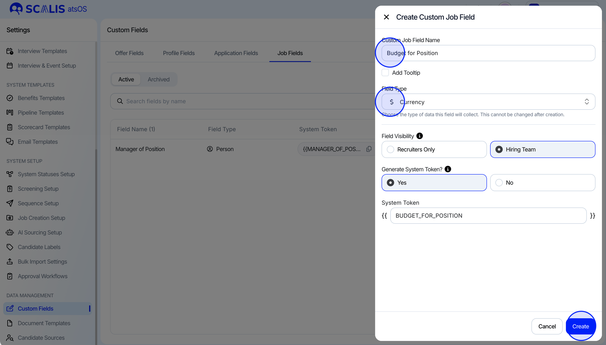Select the AI Sourcing Setup robot icon
The width and height of the screenshot is (606, 345).
point(10,232)
